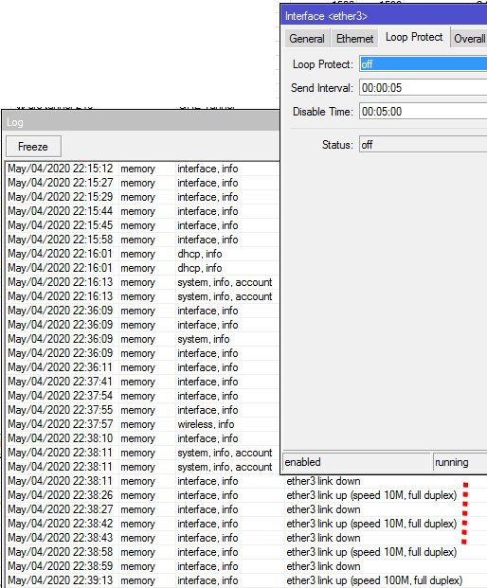Click the 22:38:59 ether3 link down message
The width and height of the screenshot is (487, 588).
[x=323, y=566]
